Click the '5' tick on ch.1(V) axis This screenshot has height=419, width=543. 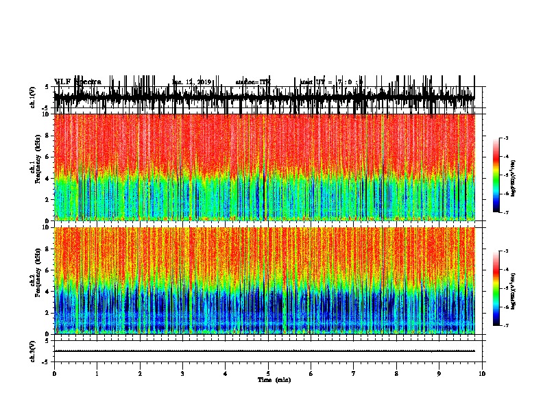[47, 87]
